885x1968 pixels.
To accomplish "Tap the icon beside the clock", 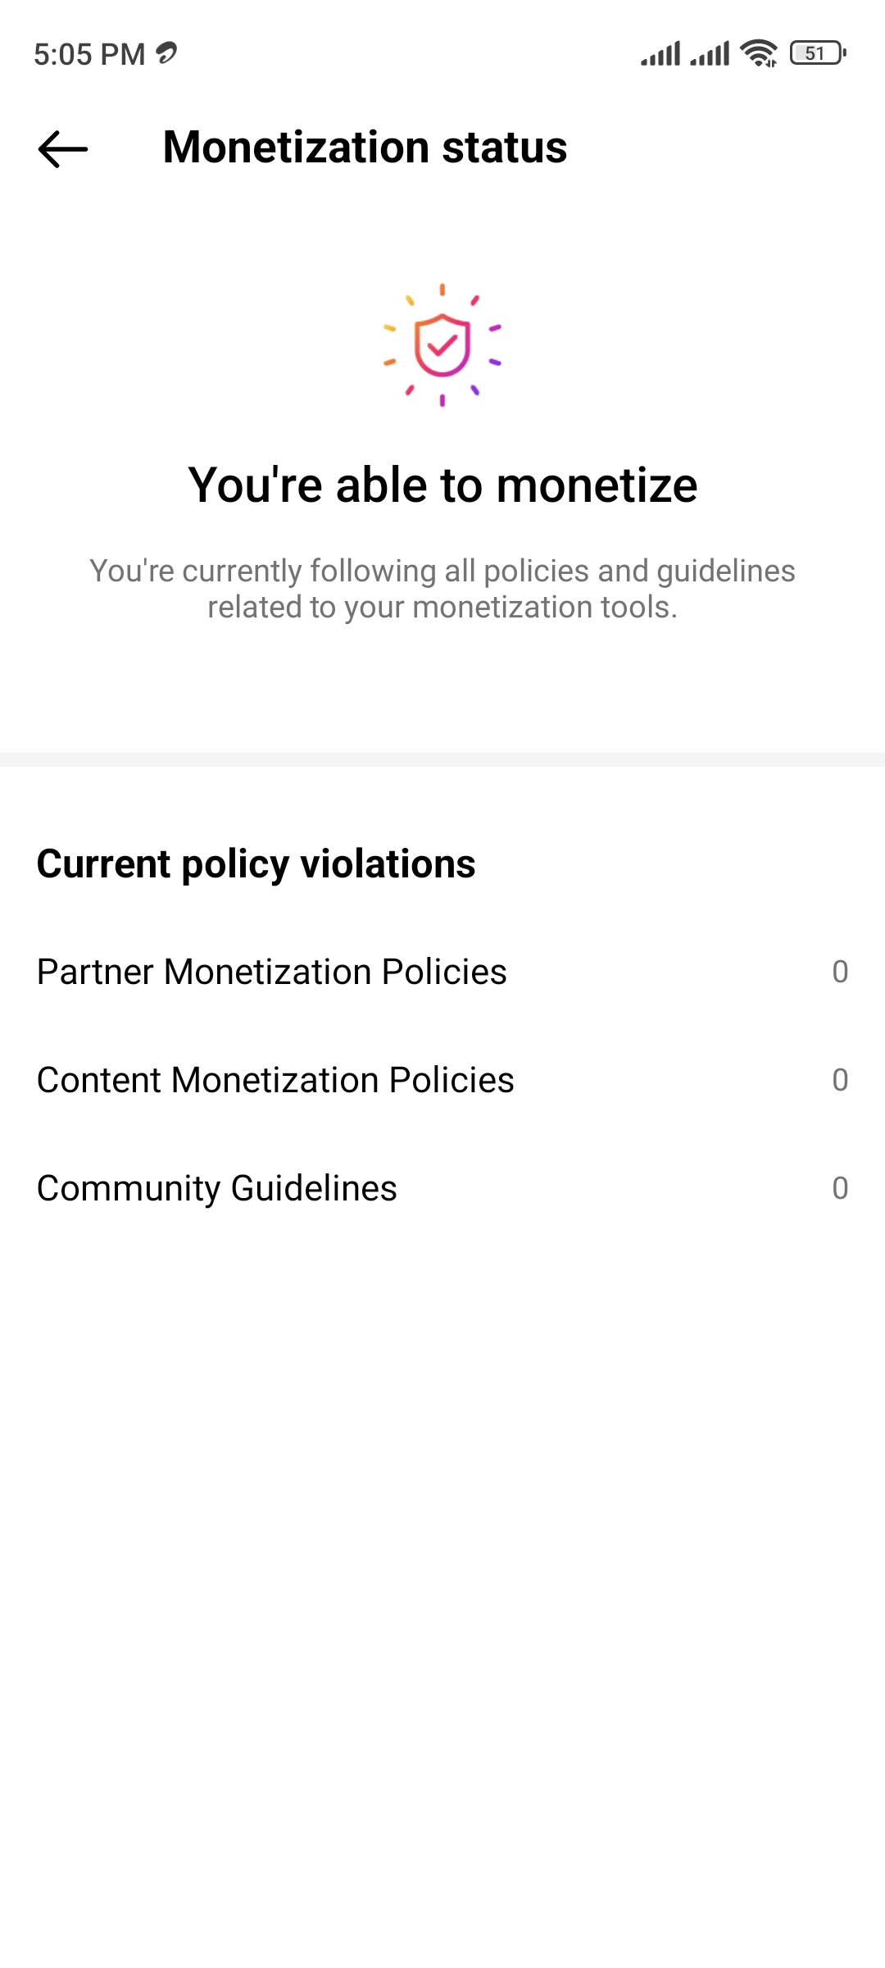I will (x=166, y=53).
